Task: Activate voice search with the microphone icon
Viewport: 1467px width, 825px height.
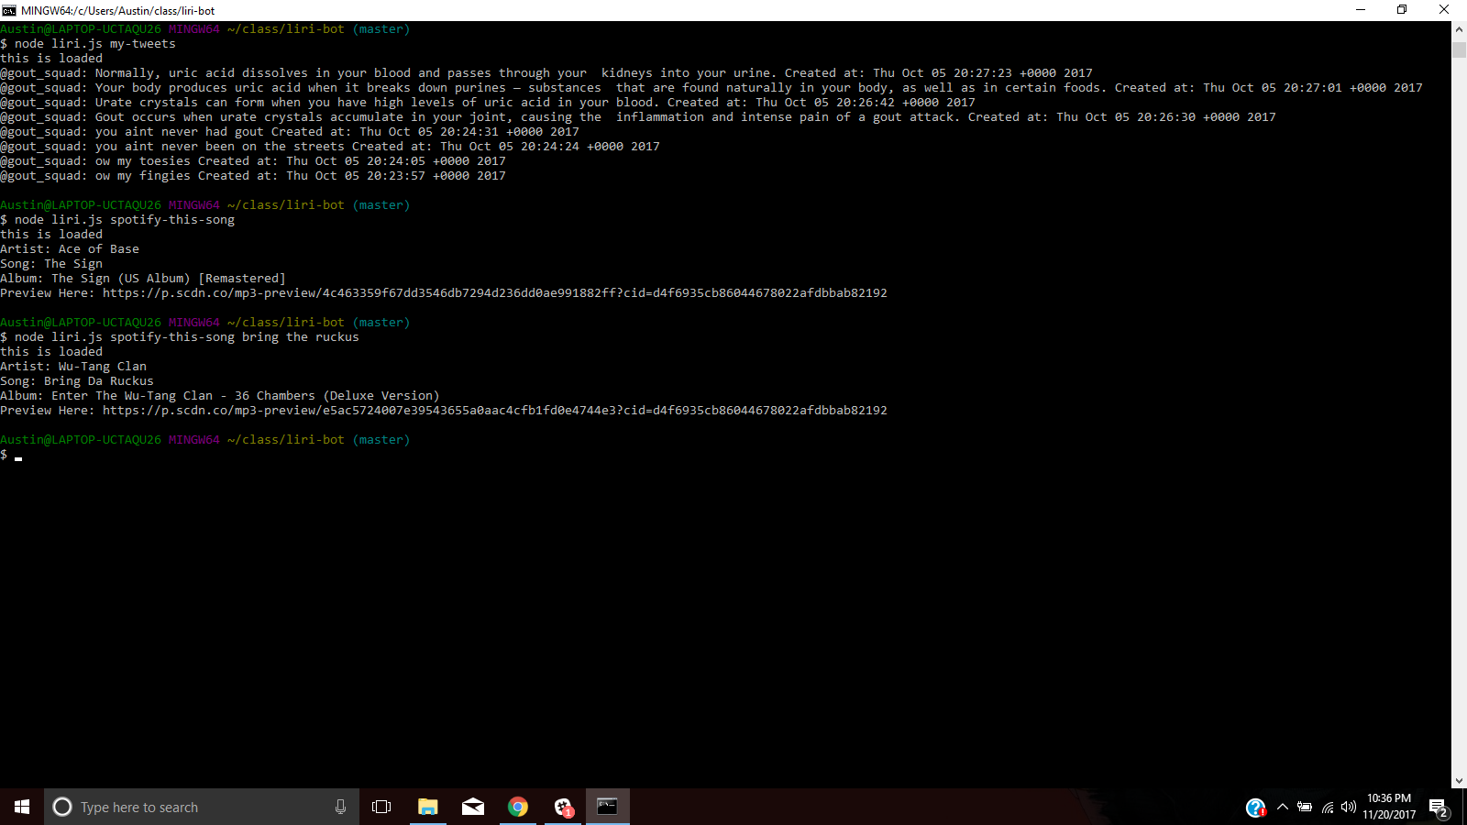Action: point(340,807)
